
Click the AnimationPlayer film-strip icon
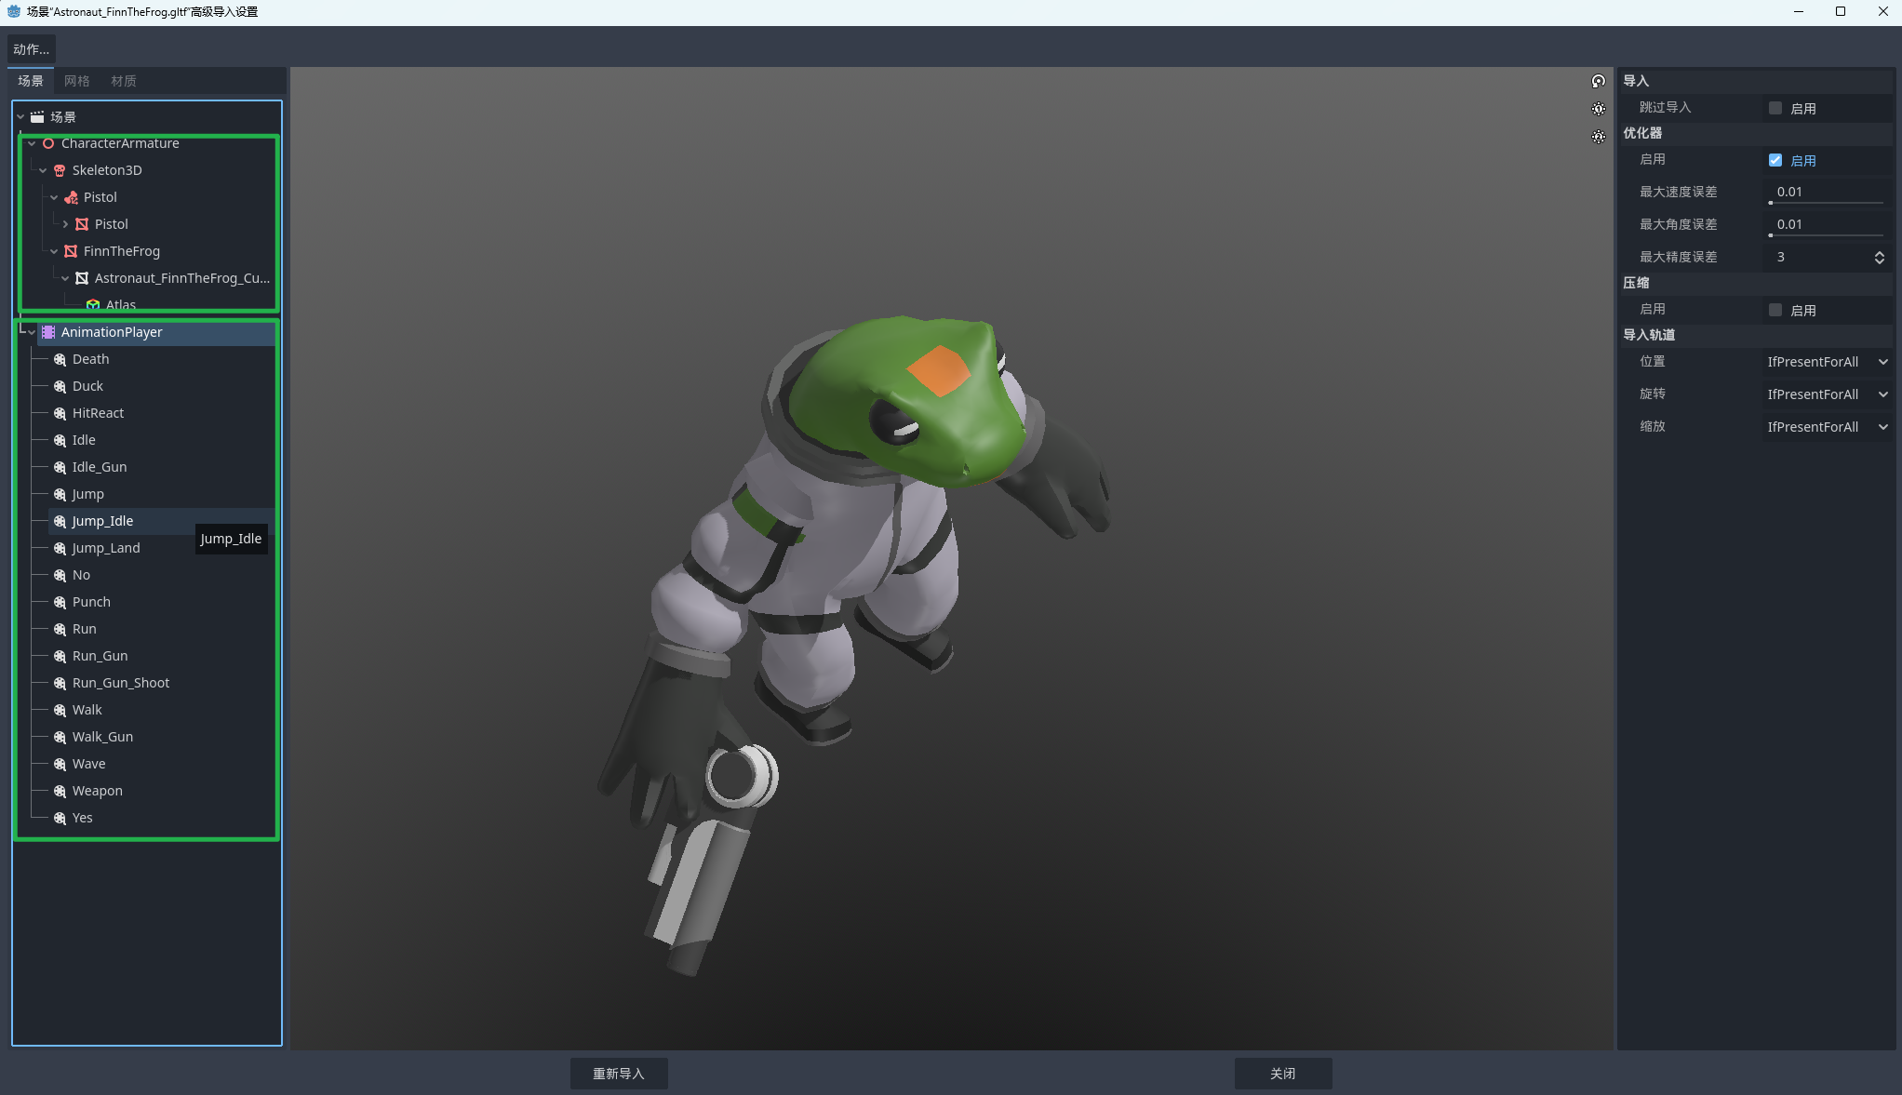click(x=48, y=332)
